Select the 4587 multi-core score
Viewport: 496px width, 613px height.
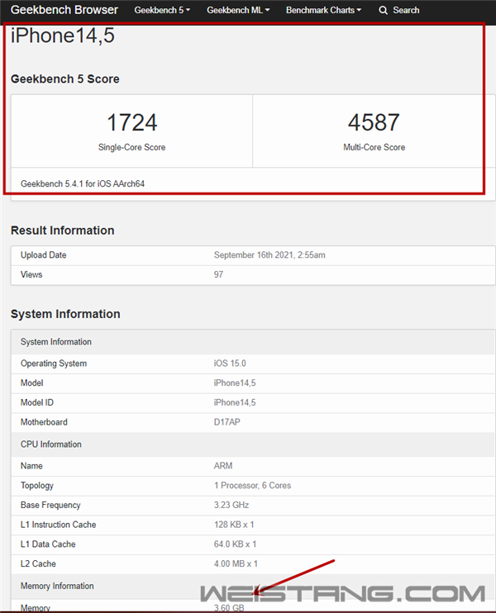[x=374, y=122]
